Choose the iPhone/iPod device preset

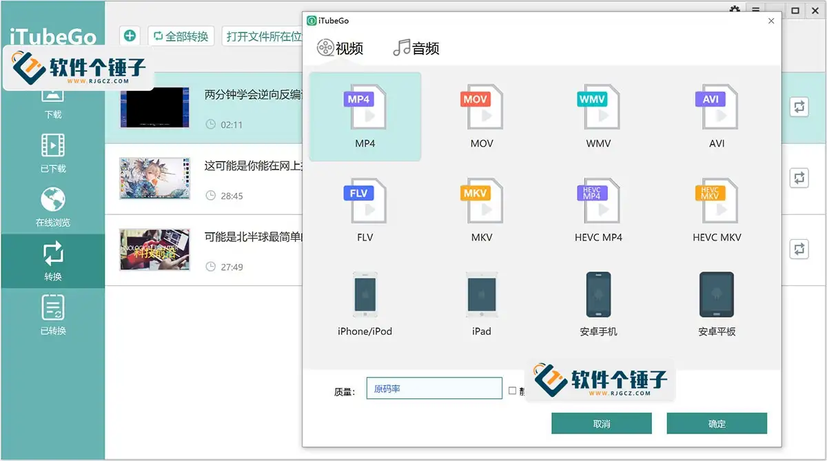tap(365, 304)
